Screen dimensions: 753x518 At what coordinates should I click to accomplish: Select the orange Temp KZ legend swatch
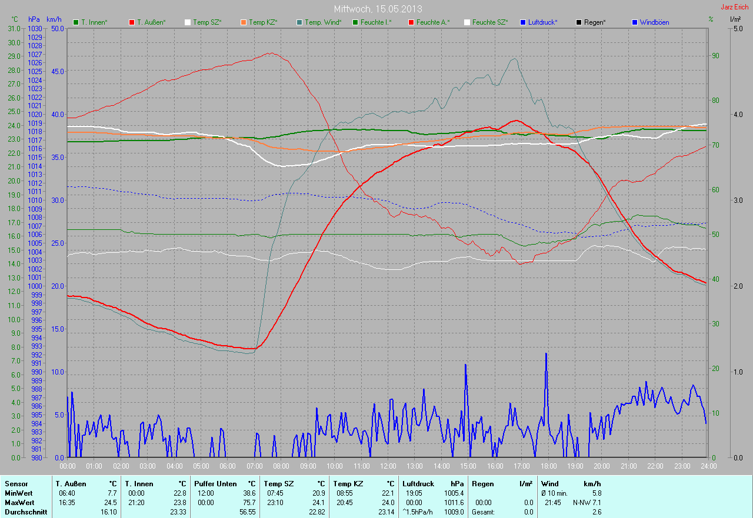pyautogui.click(x=244, y=22)
